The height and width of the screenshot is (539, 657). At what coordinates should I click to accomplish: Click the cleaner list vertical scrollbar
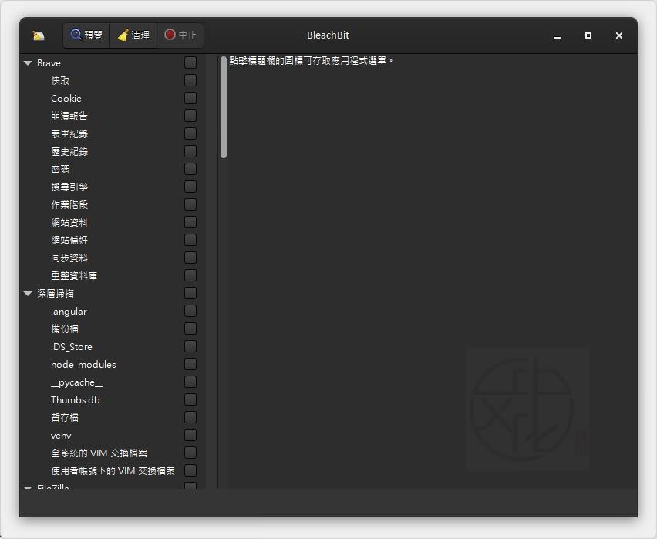coord(224,107)
